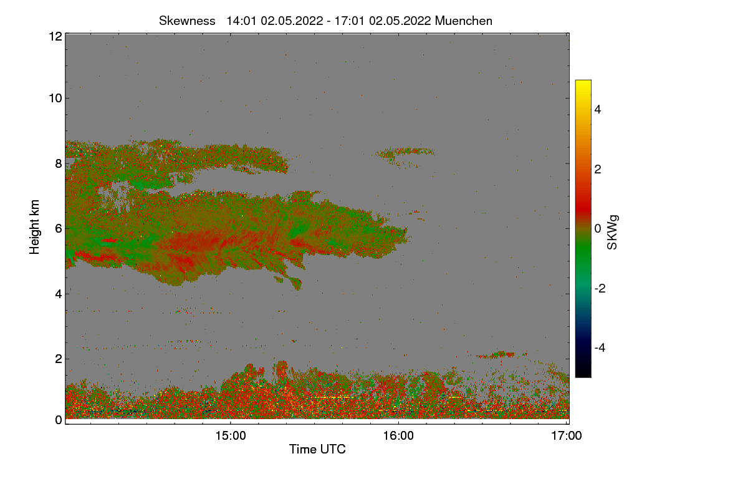This screenshot has height=499, width=748.
Task: Click the 17:00 time tick label
Action: [x=567, y=436]
